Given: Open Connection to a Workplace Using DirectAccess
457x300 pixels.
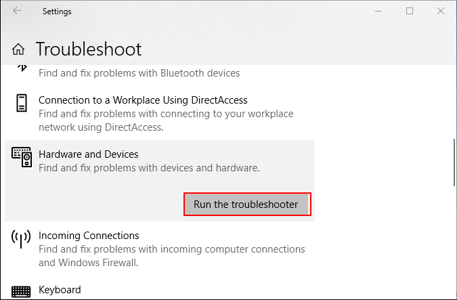Looking at the screenshot, I should pos(143,100).
